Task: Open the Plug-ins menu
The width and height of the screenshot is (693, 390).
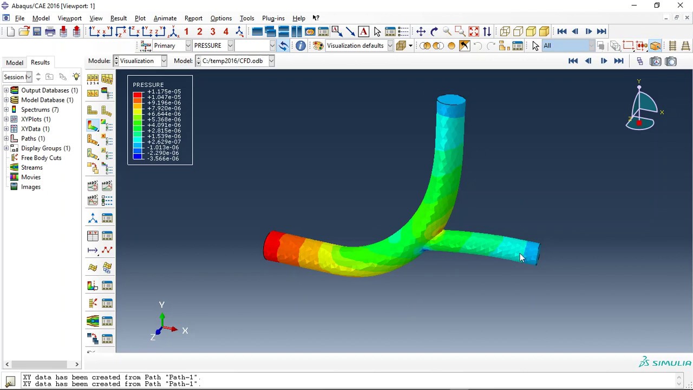Action: coord(273,18)
